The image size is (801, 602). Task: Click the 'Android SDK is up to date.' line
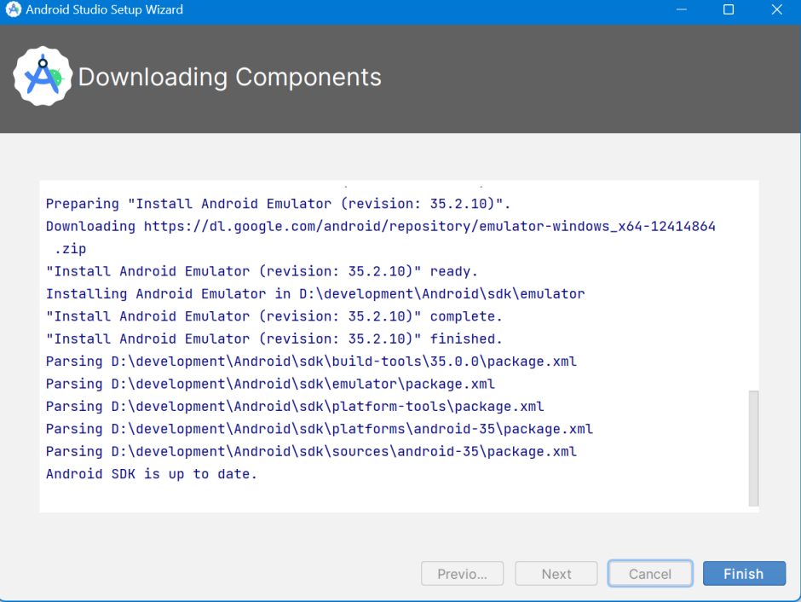click(x=152, y=474)
